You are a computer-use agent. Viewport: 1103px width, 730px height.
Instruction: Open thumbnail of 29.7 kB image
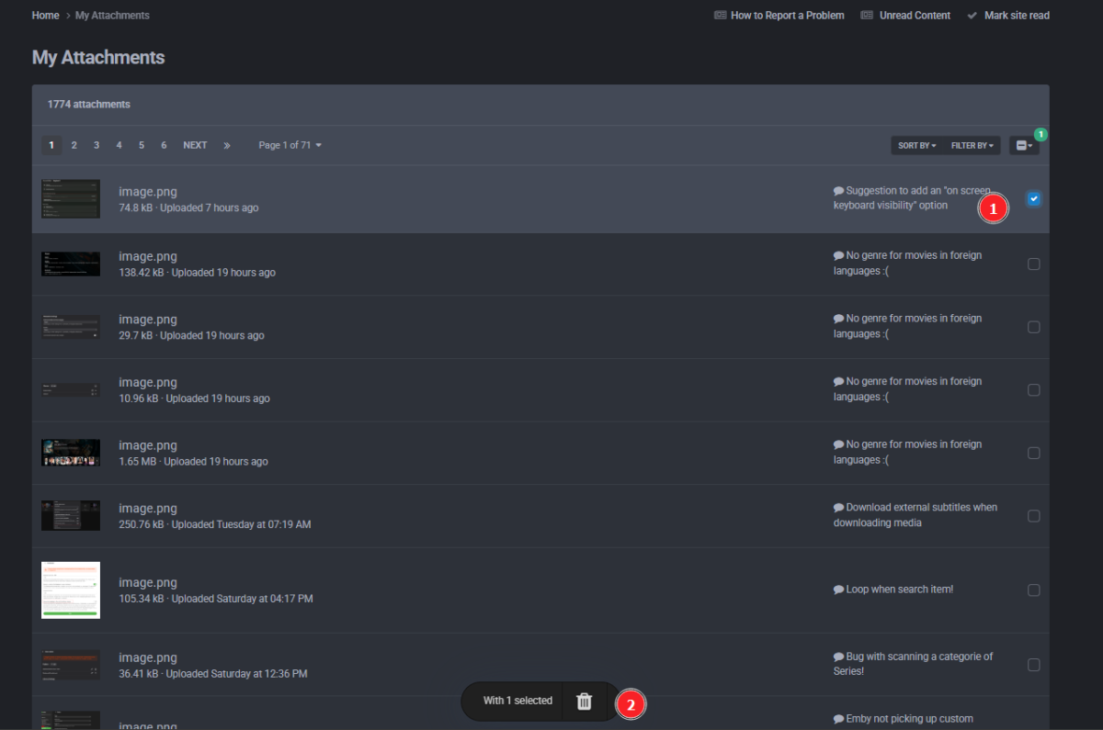[71, 327]
